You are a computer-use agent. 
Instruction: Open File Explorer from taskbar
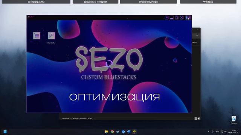[x=107, y=132]
